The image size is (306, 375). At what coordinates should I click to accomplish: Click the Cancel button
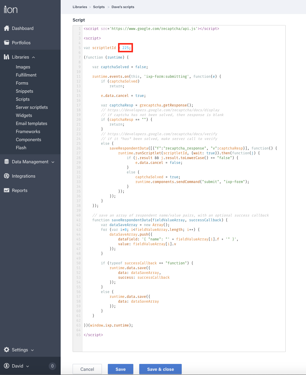[x=87, y=369]
